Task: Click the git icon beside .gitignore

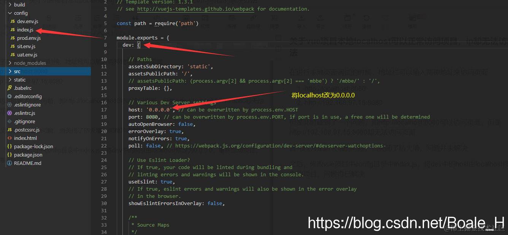Action: (10, 122)
